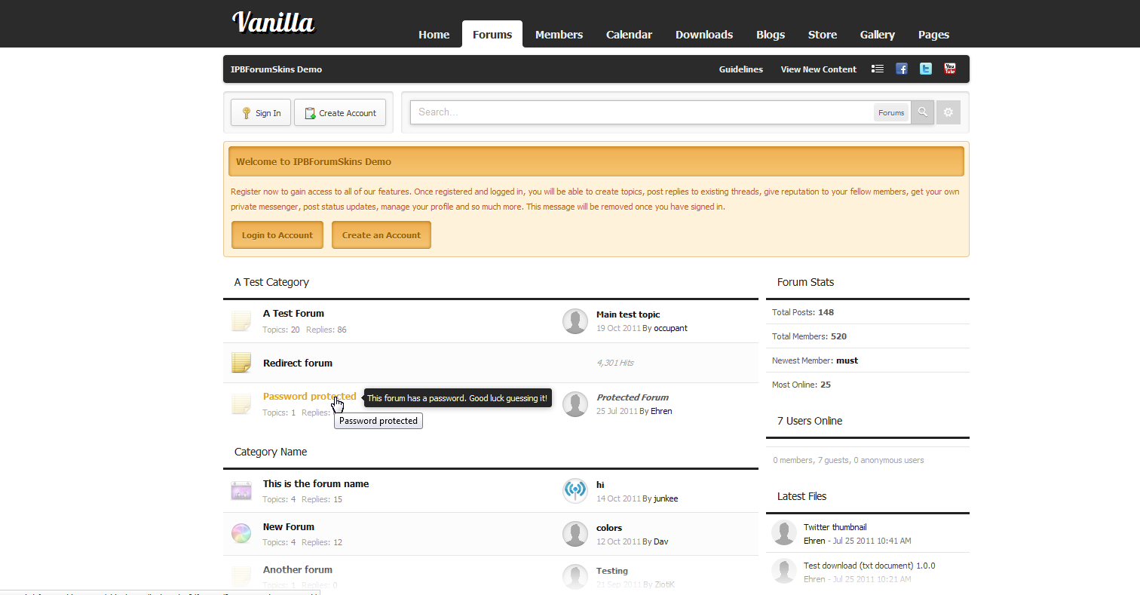
Task: Click the IPBForumSkins Demo breadcrumb
Action: 276,69
